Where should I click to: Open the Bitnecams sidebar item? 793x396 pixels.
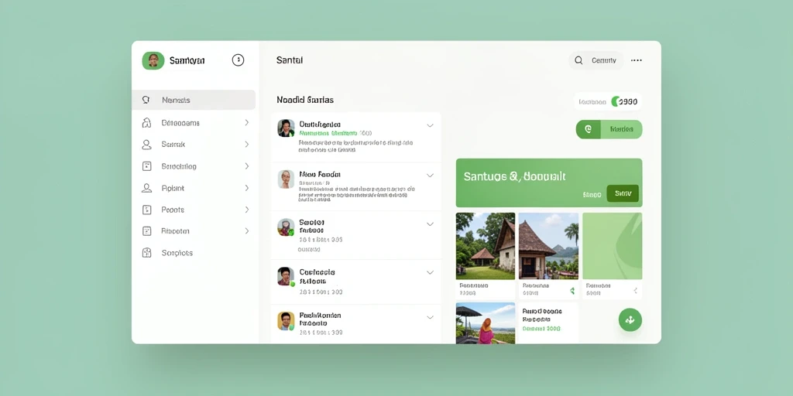click(194, 123)
